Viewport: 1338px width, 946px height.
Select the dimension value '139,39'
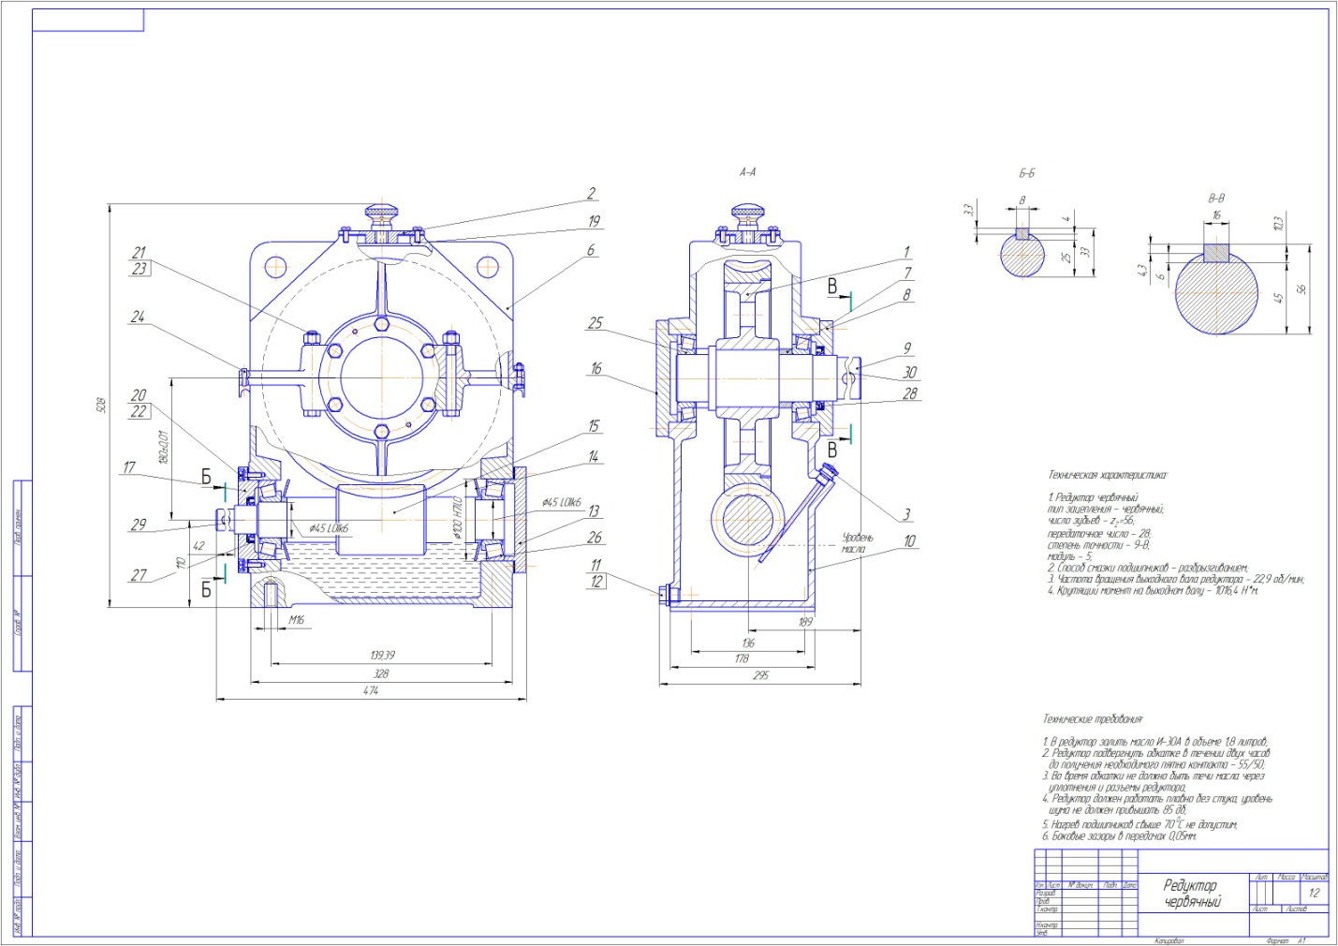coord(382,656)
